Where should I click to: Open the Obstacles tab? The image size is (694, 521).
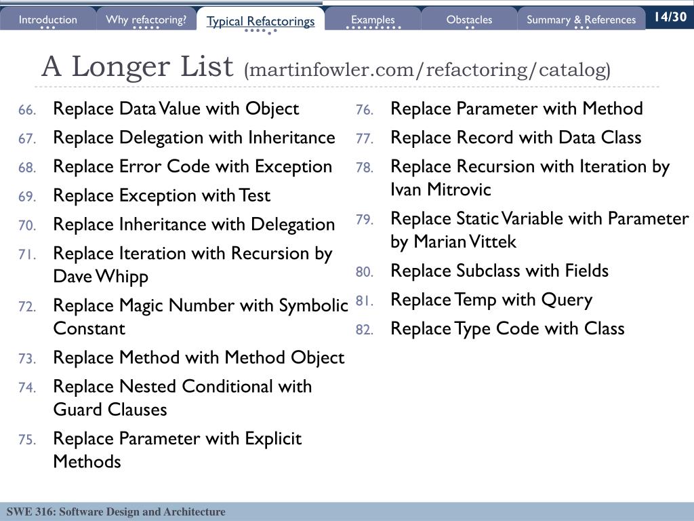coord(469,20)
